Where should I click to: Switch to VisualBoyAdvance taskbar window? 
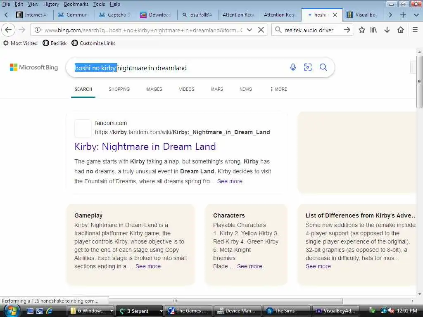tap(335, 311)
